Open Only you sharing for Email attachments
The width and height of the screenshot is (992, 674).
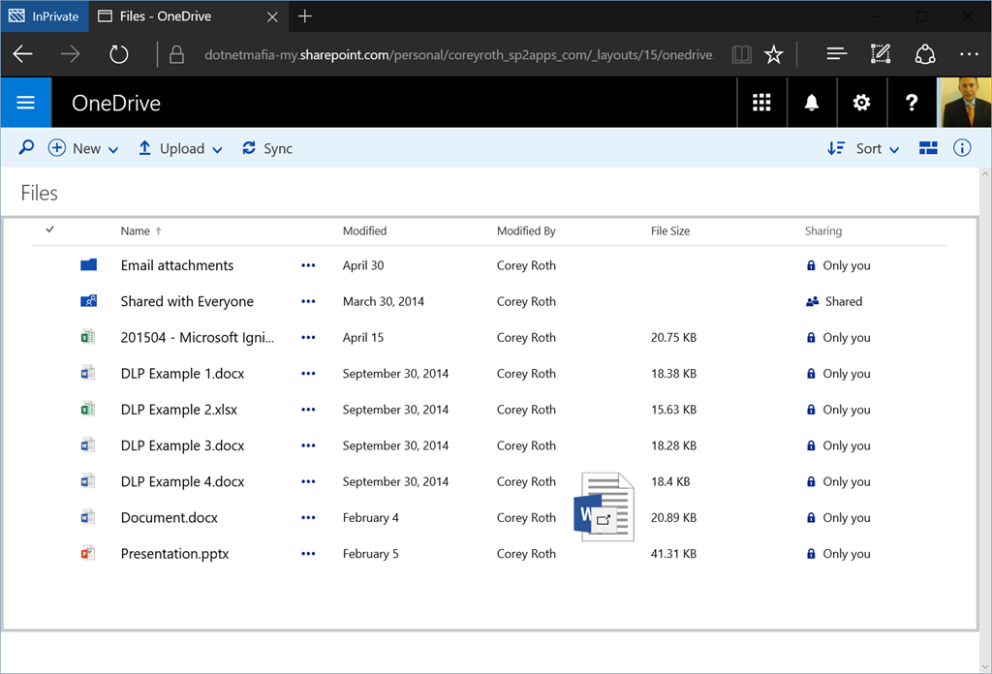pos(838,265)
